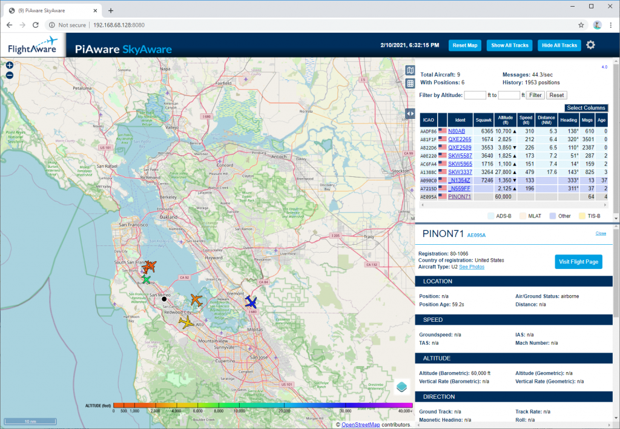Open PINON71 flight link in table
Screen dimensions: 620x429
460,197
